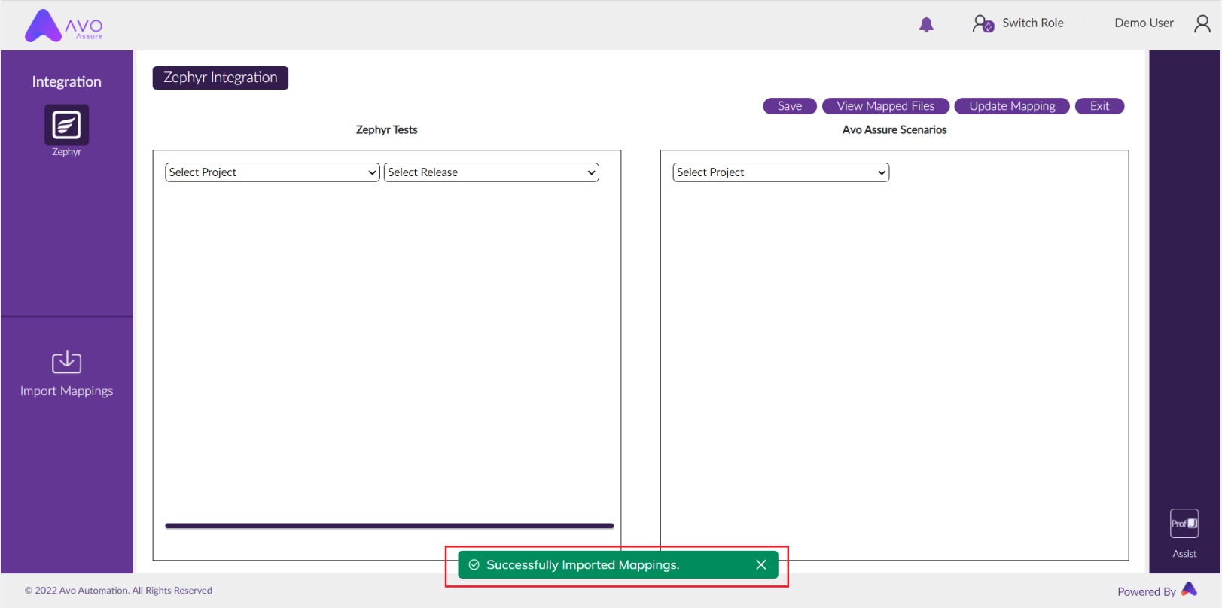Click View Mapped Files button
The width and height of the screenshot is (1222, 608).
tap(885, 106)
